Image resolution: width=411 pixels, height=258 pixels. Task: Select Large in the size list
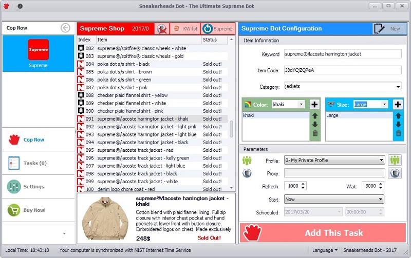(359, 115)
